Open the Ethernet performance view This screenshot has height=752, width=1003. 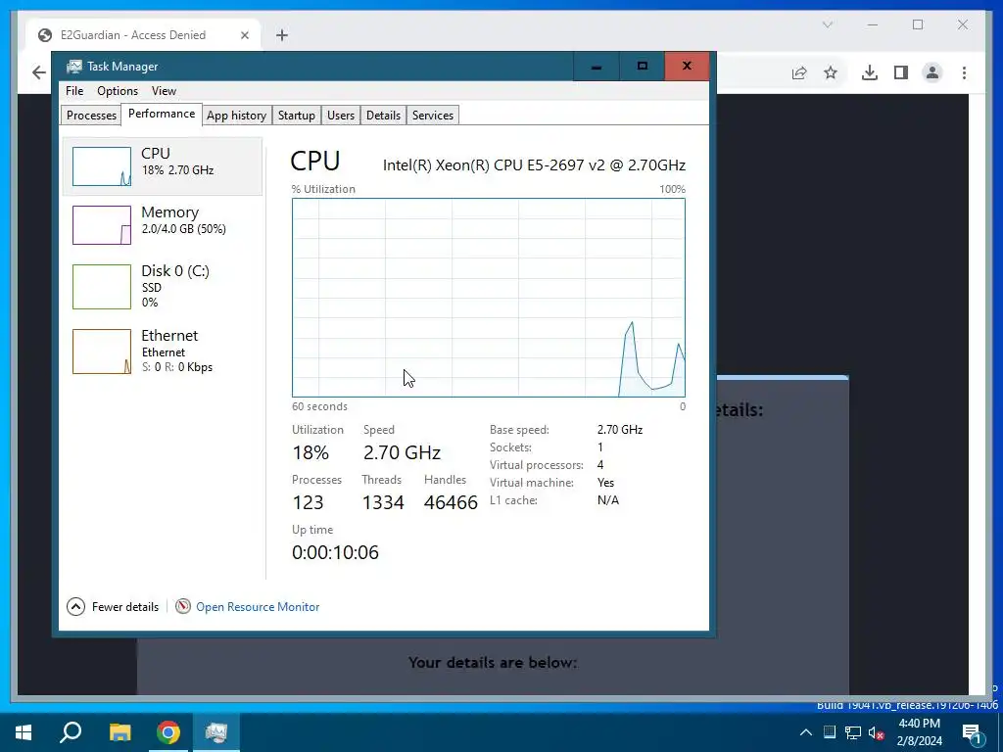click(163, 351)
